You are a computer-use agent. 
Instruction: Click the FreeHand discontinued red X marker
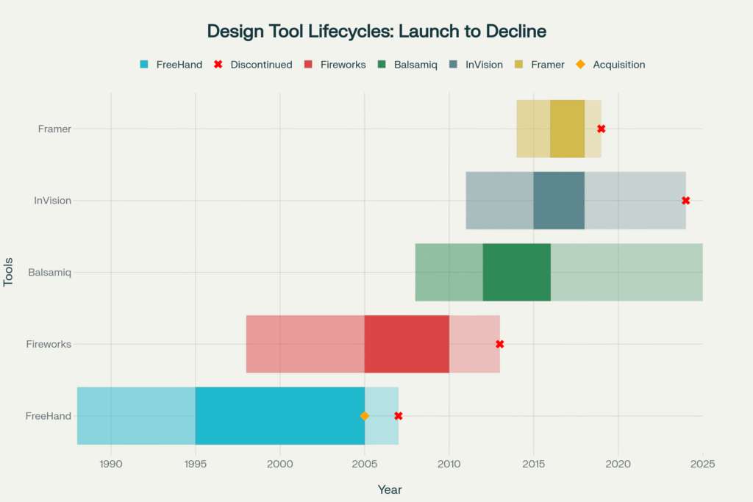tap(399, 416)
